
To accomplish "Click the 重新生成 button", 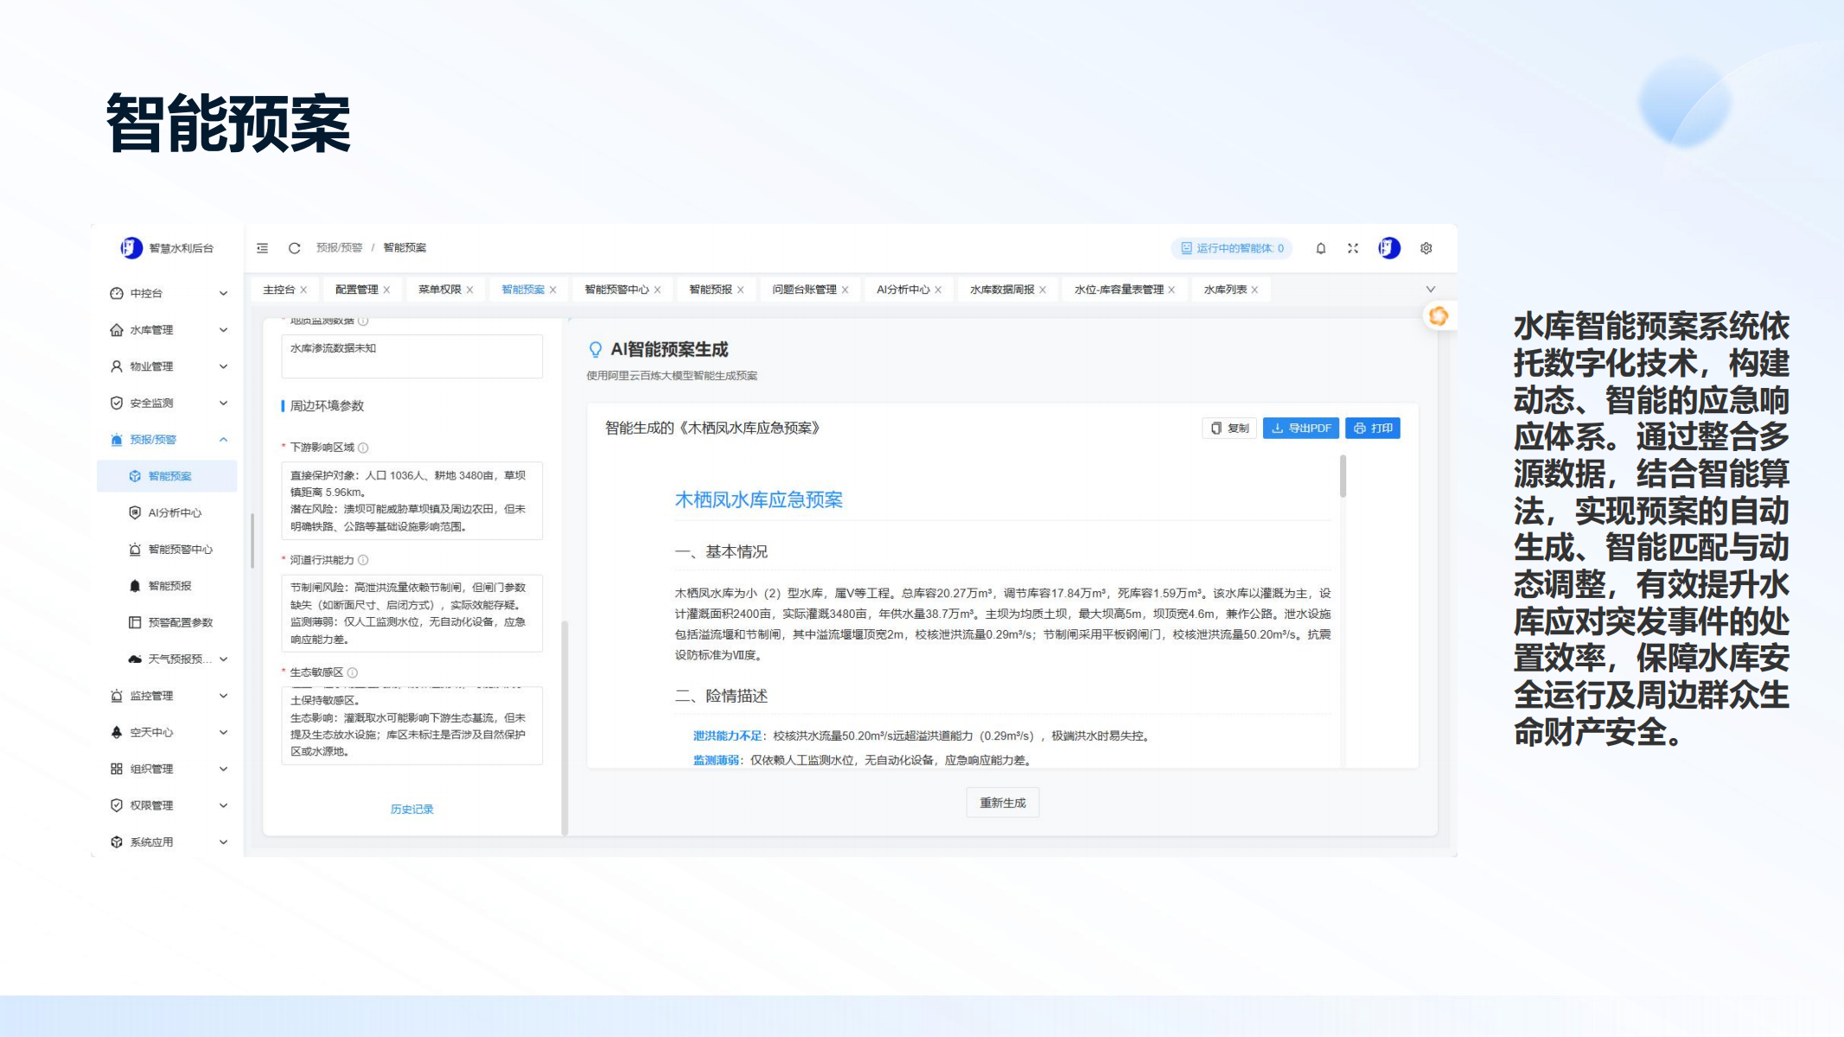I will coord(1002,803).
